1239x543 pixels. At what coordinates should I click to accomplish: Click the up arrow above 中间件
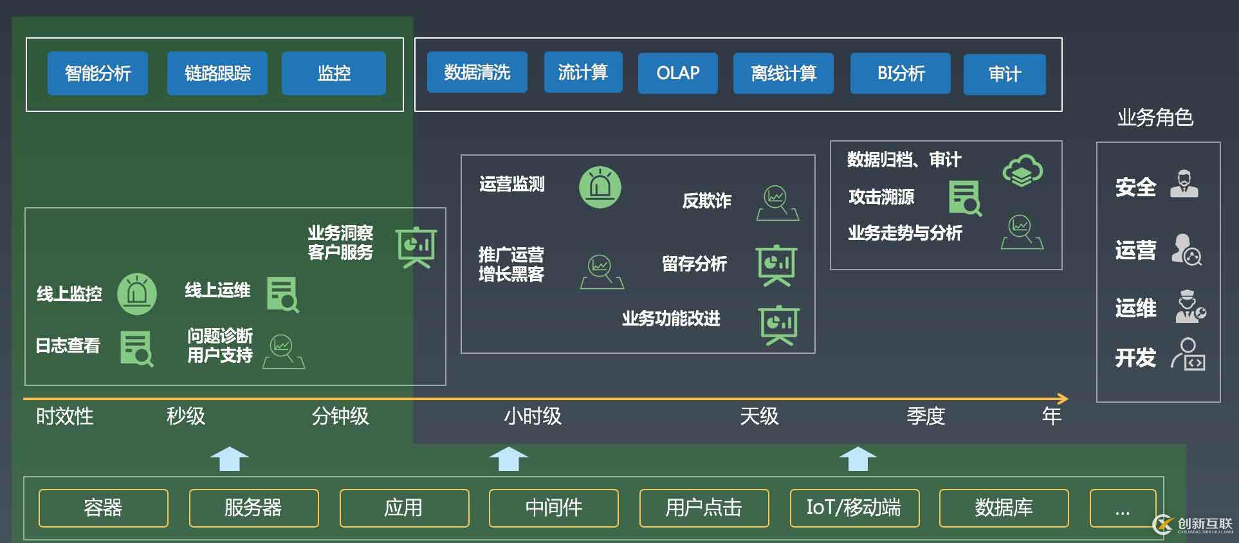(x=508, y=459)
